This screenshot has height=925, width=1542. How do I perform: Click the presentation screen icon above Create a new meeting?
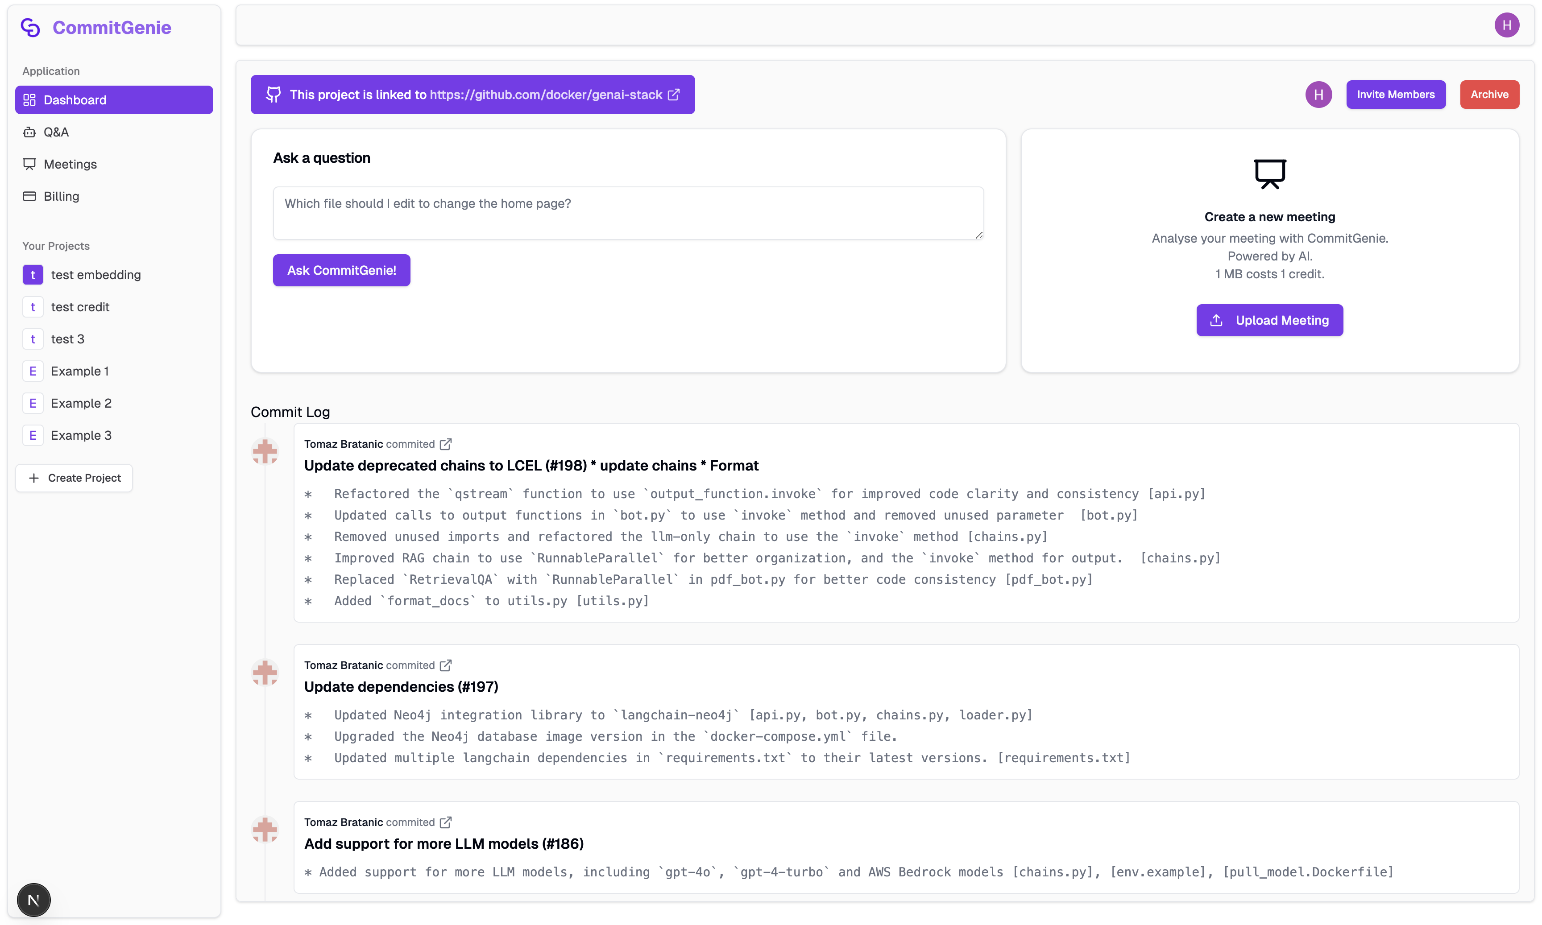click(x=1269, y=174)
